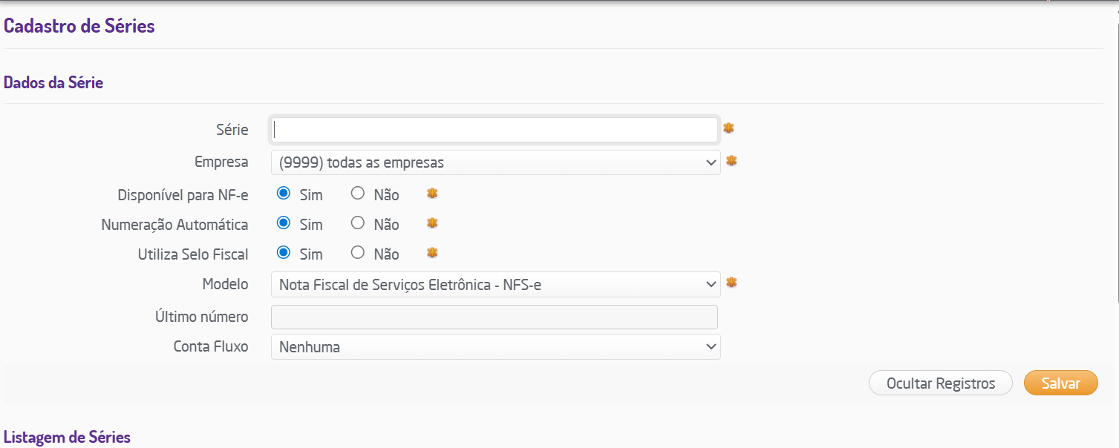Image resolution: width=1119 pixels, height=448 pixels.
Task: Focus the Série text input field
Action: coord(495,130)
